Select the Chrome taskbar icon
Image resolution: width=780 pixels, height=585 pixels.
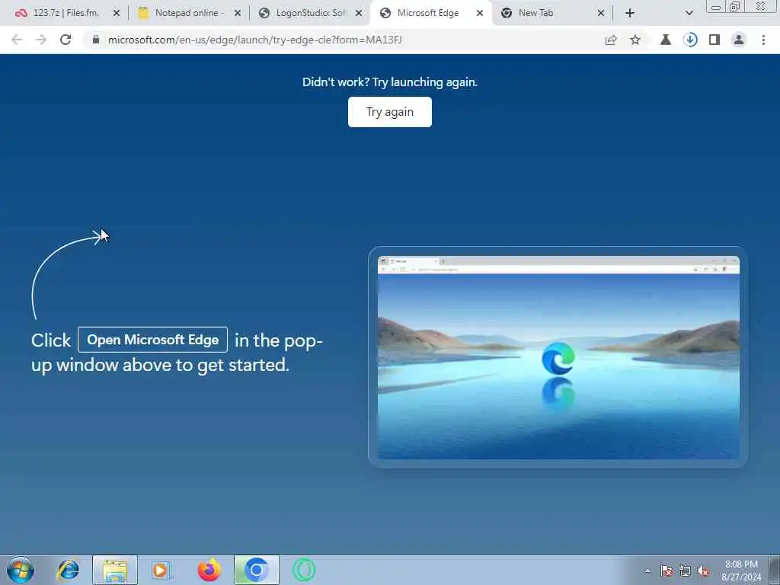(257, 570)
